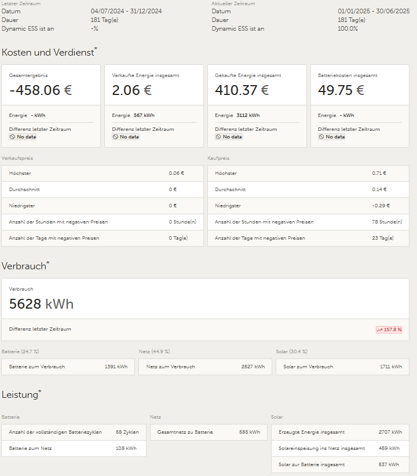This screenshot has height=476, width=417.
Task: Click the Gekaufte Energie value 410.37 €
Action: (242, 90)
